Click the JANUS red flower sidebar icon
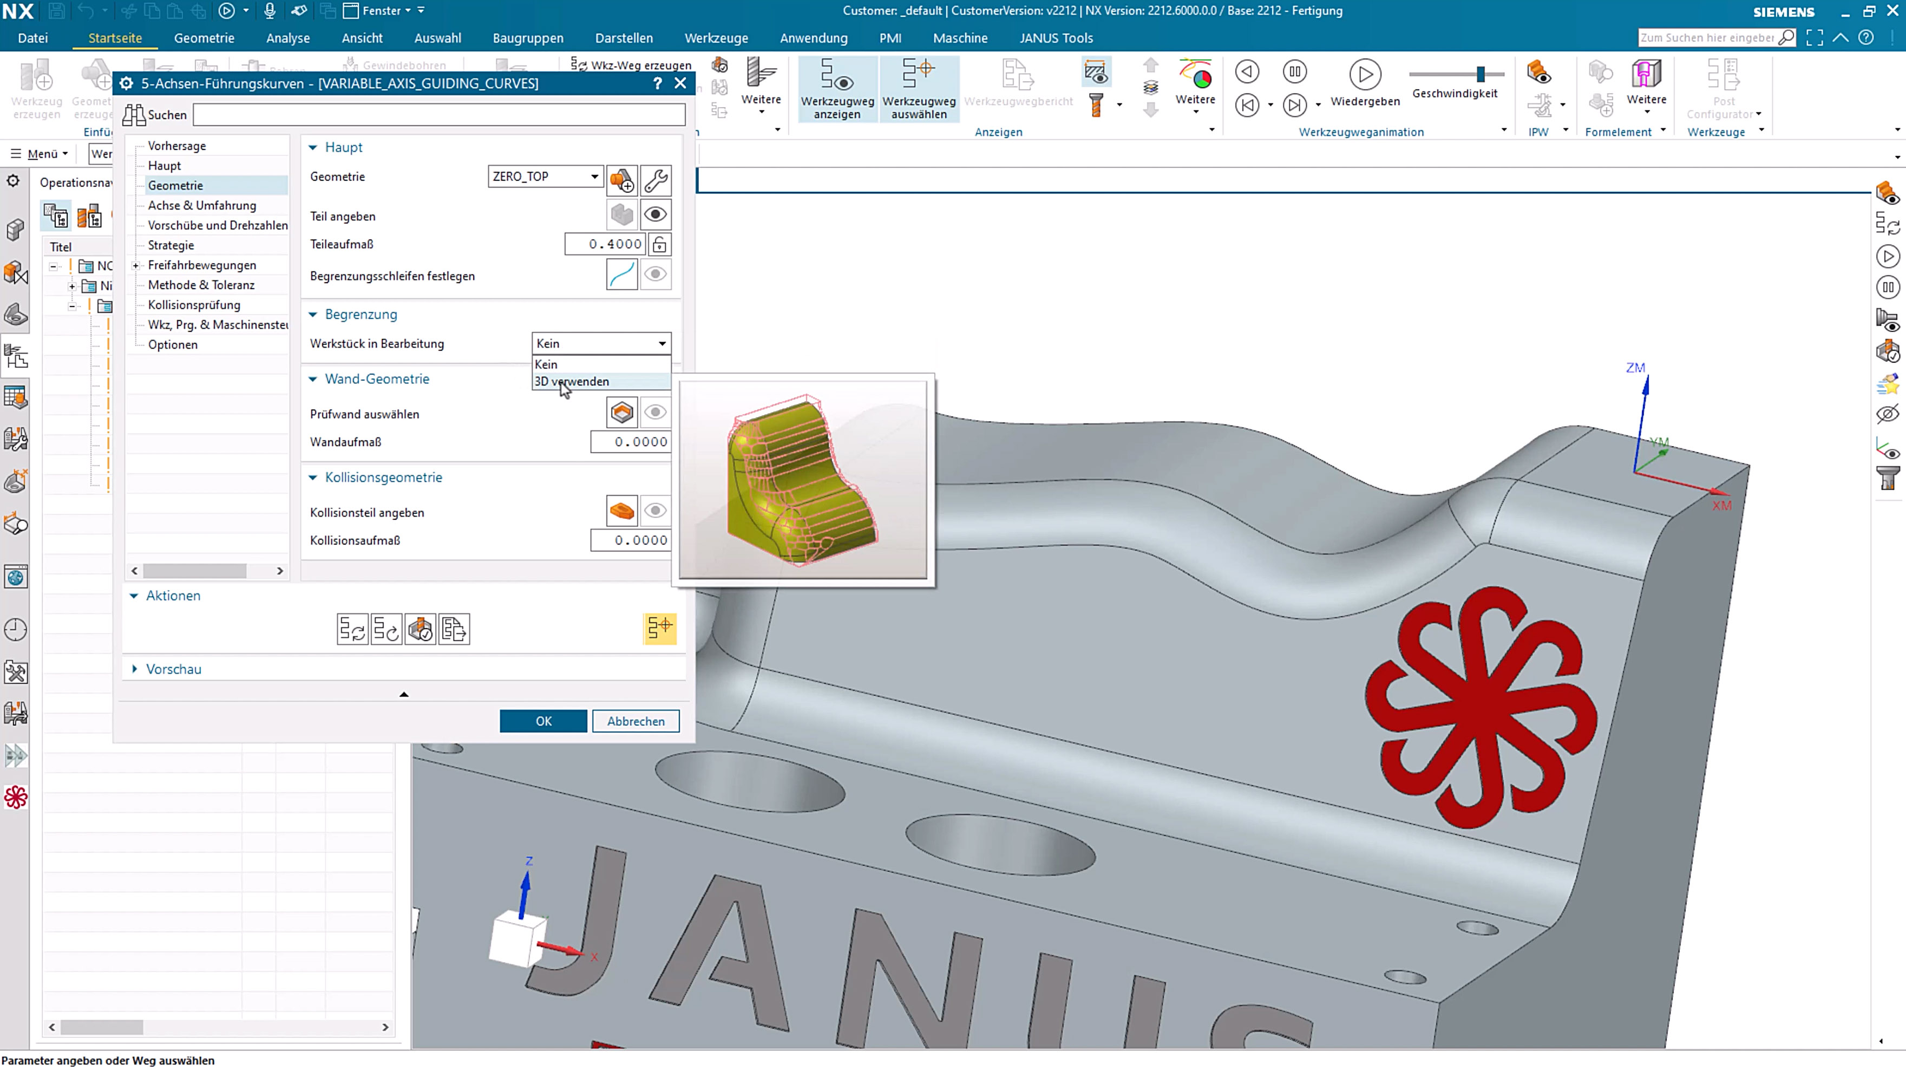Screen dimensions: 1906x1071 click(x=16, y=798)
